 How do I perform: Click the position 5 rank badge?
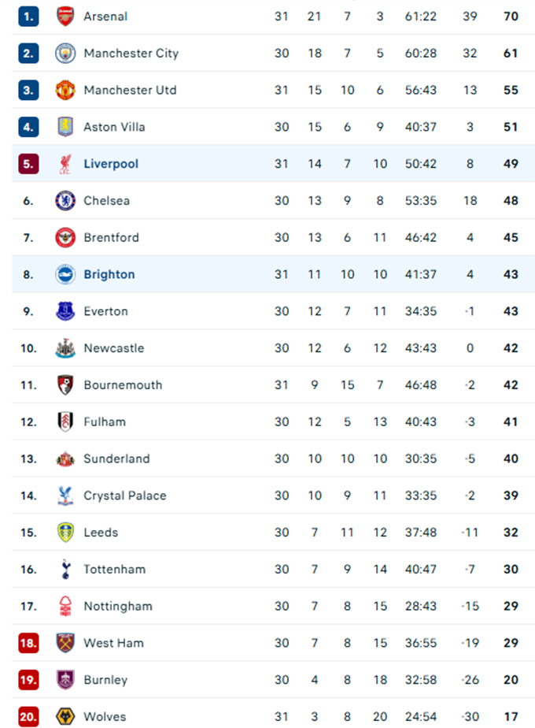[x=29, y=164]
